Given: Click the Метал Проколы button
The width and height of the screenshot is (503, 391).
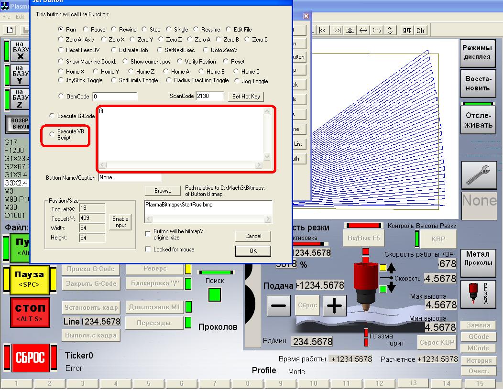Looking at the screenshot, I should tap(478, 263).
